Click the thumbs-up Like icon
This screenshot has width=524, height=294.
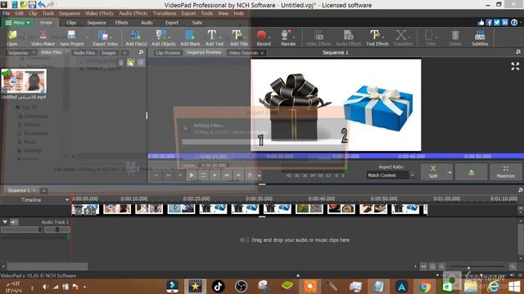(481, 22)
